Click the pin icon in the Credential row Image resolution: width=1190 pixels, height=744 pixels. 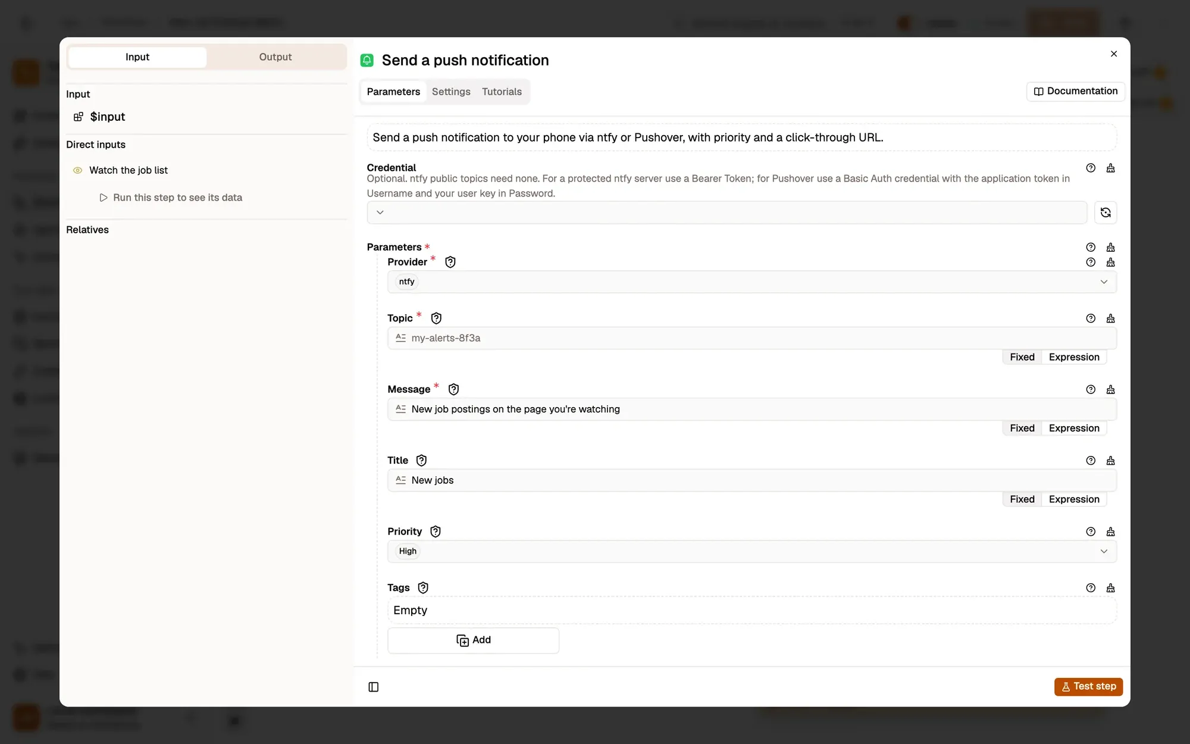1110,168
